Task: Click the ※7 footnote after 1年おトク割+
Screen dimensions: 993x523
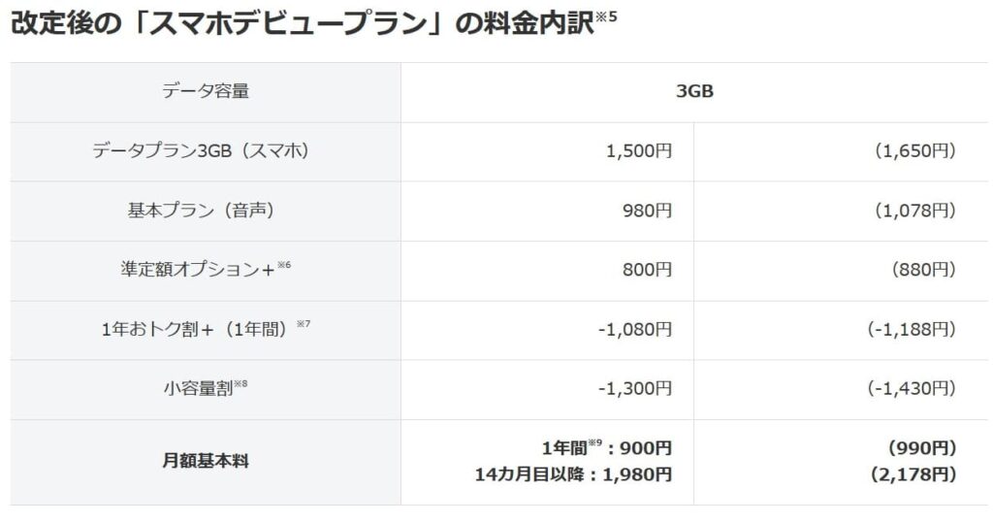Action: click(304, 324)
